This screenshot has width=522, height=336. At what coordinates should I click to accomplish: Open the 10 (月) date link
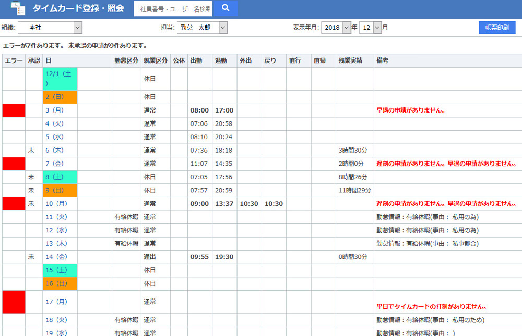pyautogui.click(x=56, y=204)
